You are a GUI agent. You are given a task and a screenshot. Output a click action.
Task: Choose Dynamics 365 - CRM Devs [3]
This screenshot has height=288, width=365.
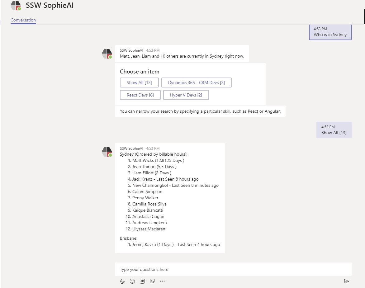[x=196, y=83]
